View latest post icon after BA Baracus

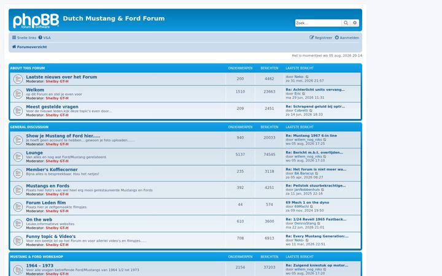317,174
